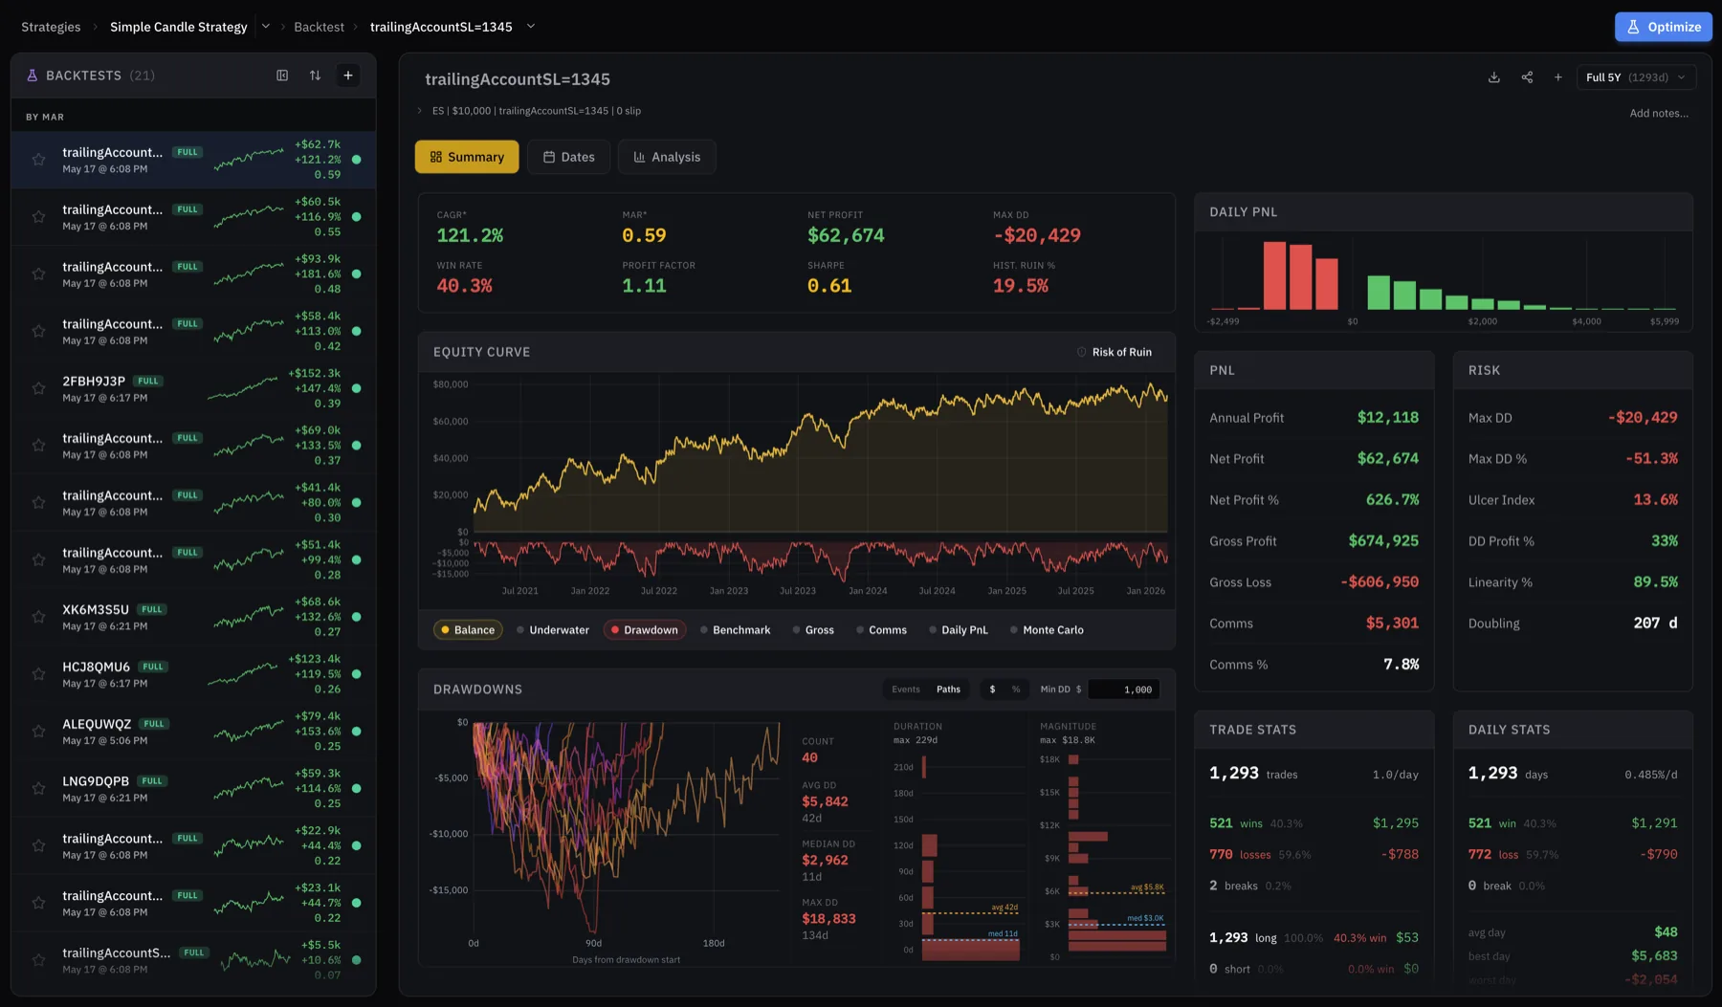Open the Dates tab
This screenshot has height=1007, width=1722.
point(568,157)
